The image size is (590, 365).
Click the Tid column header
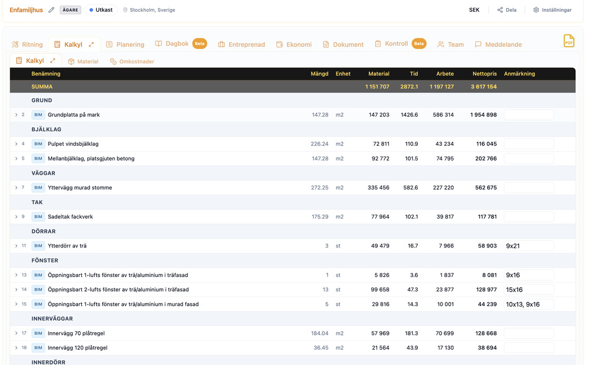coord(414,74)
